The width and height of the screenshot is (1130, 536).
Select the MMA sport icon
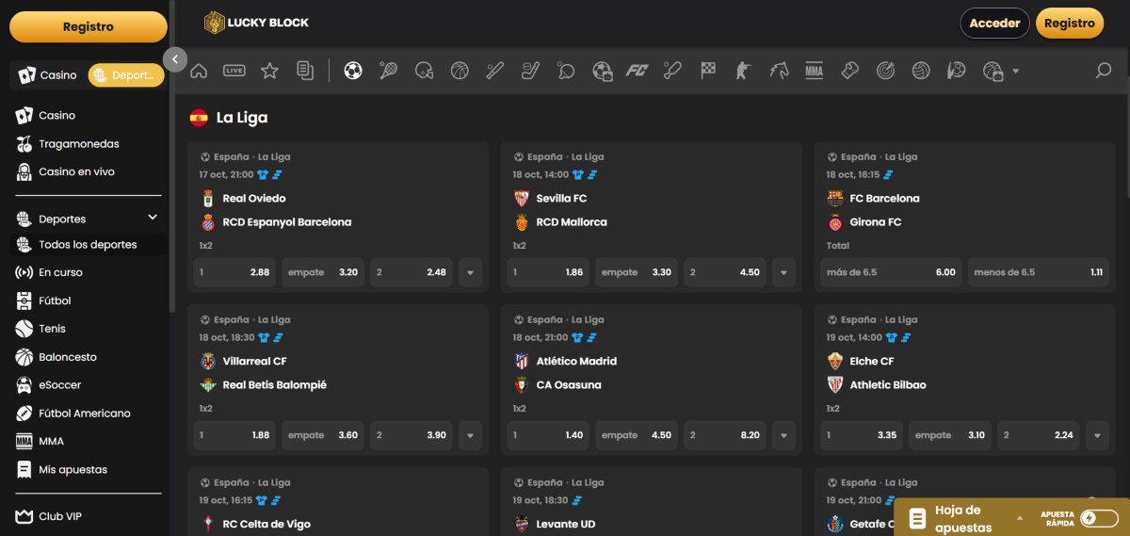pyautogui.click(x=815, y=71)
